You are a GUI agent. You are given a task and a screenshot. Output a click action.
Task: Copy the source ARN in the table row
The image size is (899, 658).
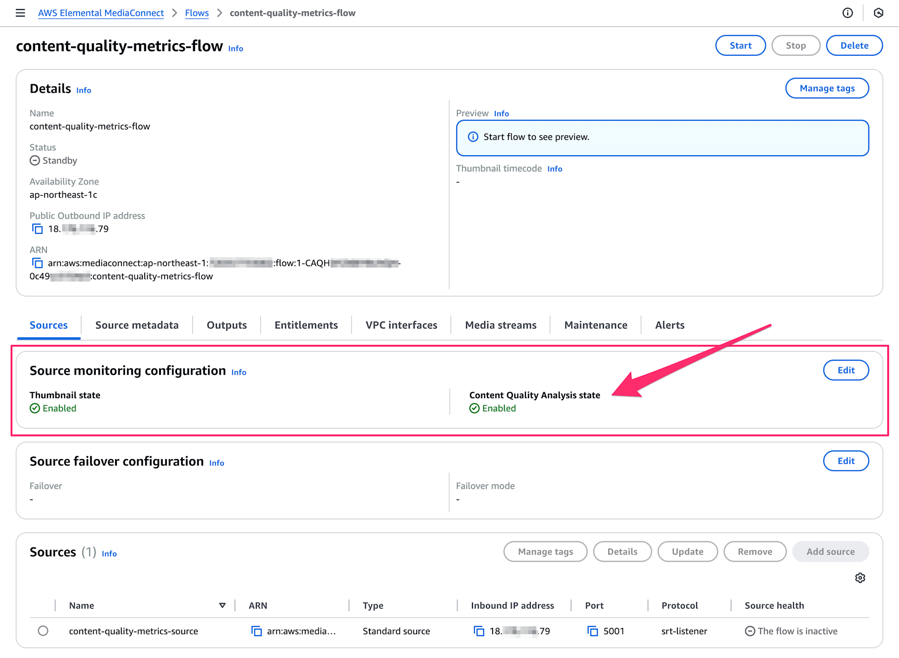[256, 631]
